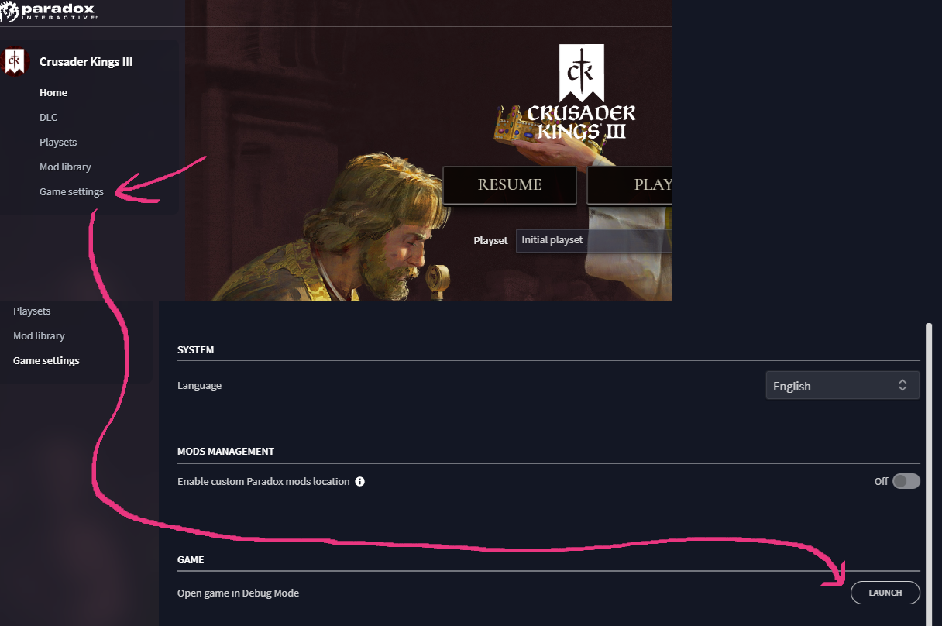This screenshot has height=626, width=942.
Task: Open Mod library in the upper sidebar
Action: tap(65, 167)
